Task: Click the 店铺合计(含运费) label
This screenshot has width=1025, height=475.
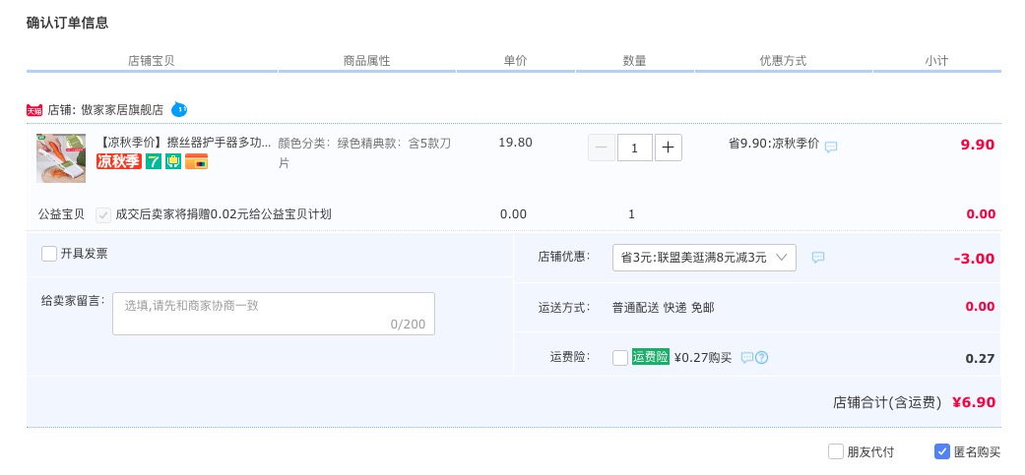Action: click(887, 402)
